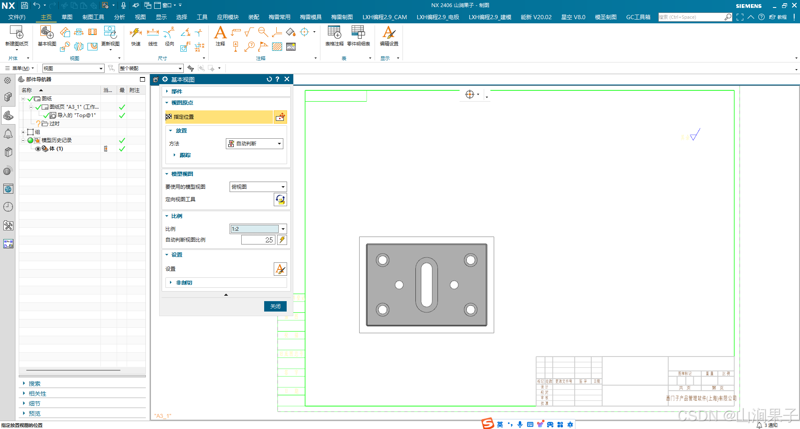Viewport: 800px width, 429px height.
Task: Open the 比例 dropdown showing 1:2
Action: (x=258, y=229)
